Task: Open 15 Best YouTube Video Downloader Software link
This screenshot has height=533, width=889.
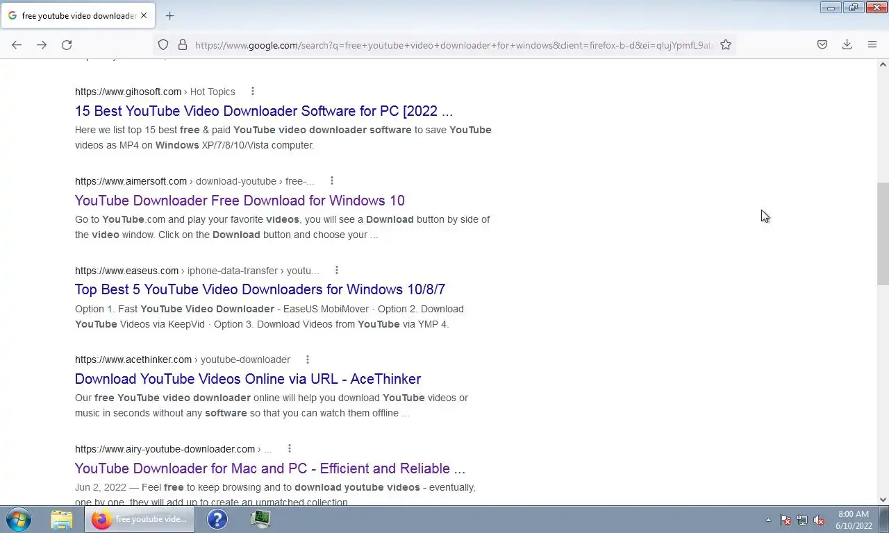Action: pos(264,111)
